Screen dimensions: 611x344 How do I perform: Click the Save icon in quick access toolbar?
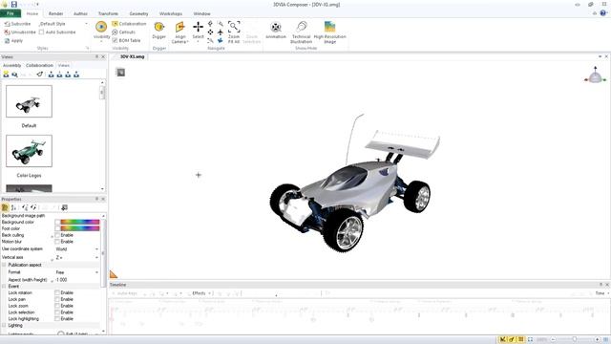point(14,4)
